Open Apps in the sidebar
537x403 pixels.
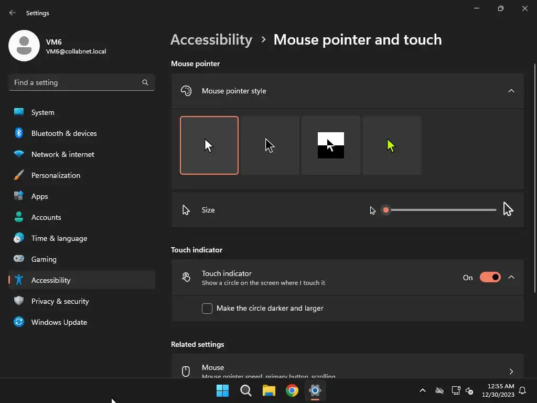[81, 196]
